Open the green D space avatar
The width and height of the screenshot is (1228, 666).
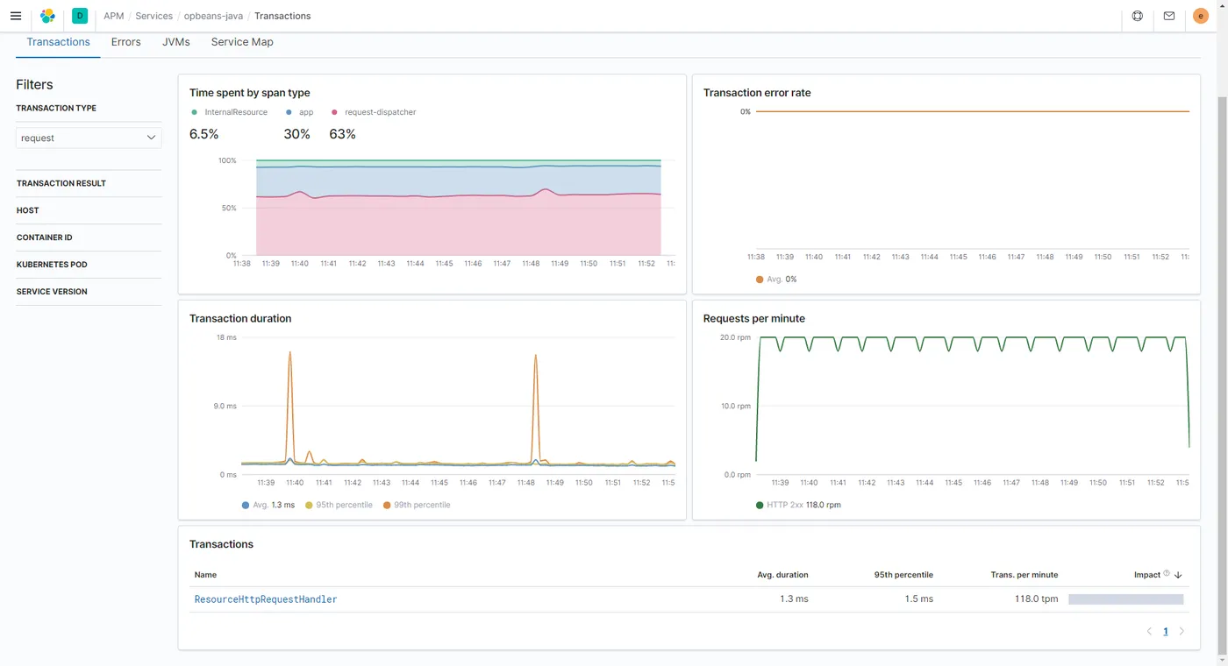pyautogui.click(x=80, y=16)
